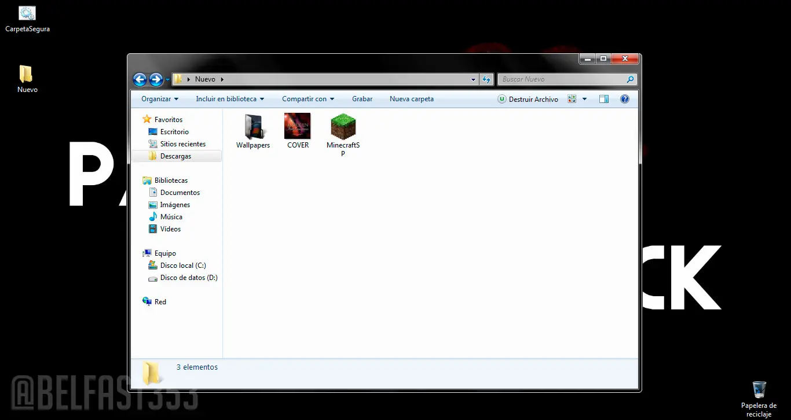Open Escritorio in Favoritos
The height and width of the screenshot is (420, 791).
click(169, 132)
